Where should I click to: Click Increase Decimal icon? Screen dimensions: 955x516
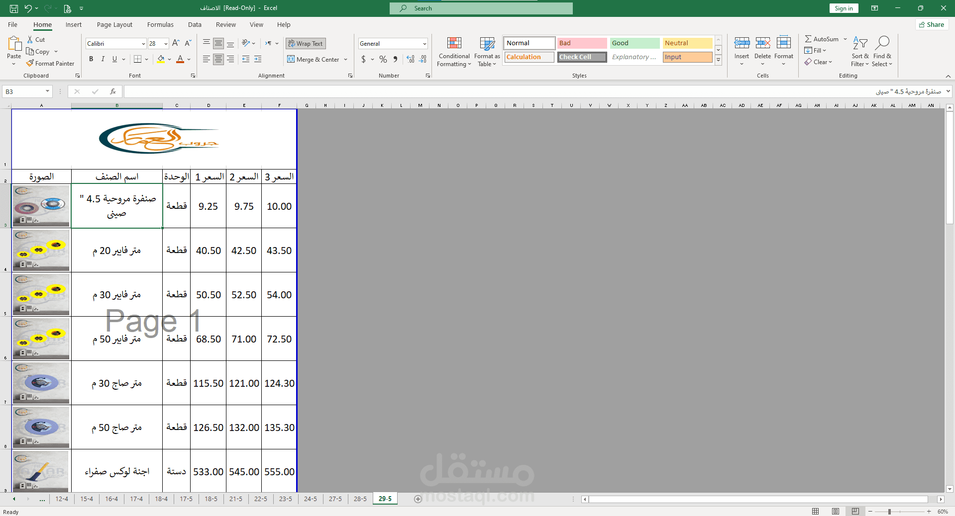[x=411, y=59]
